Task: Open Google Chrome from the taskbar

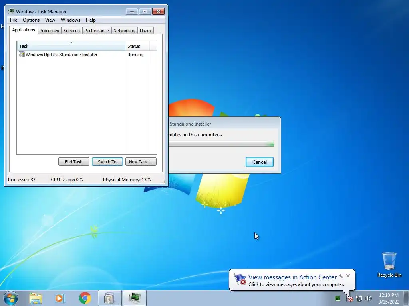Action: coord(85,298)
